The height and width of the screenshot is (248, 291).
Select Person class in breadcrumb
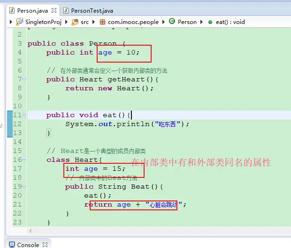187,22
